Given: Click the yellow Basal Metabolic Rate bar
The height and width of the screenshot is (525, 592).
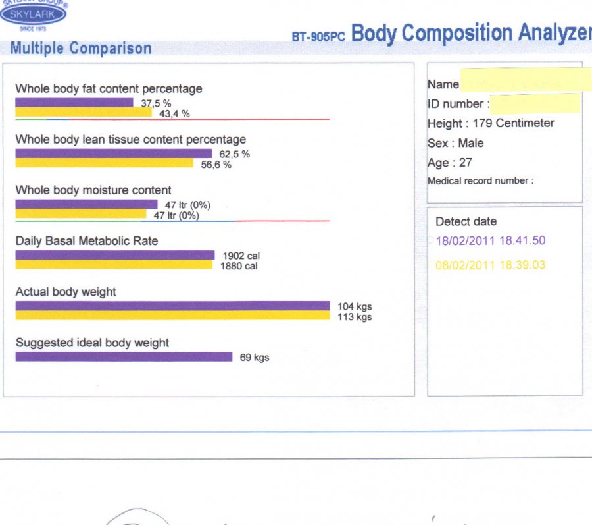Looking at the screenshot, I should coord(114,264).
